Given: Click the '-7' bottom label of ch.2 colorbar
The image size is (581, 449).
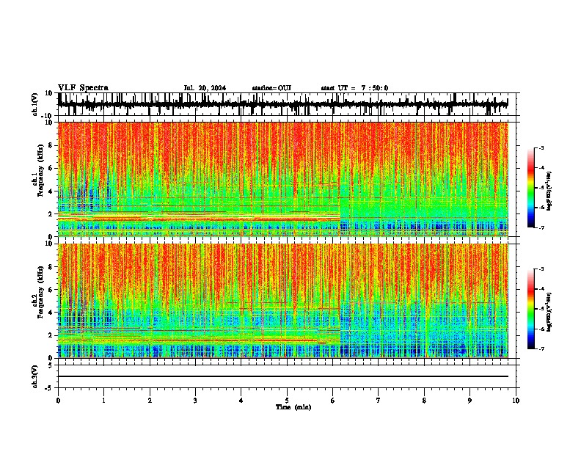Looking at the screenshot, I should [541, 348].
